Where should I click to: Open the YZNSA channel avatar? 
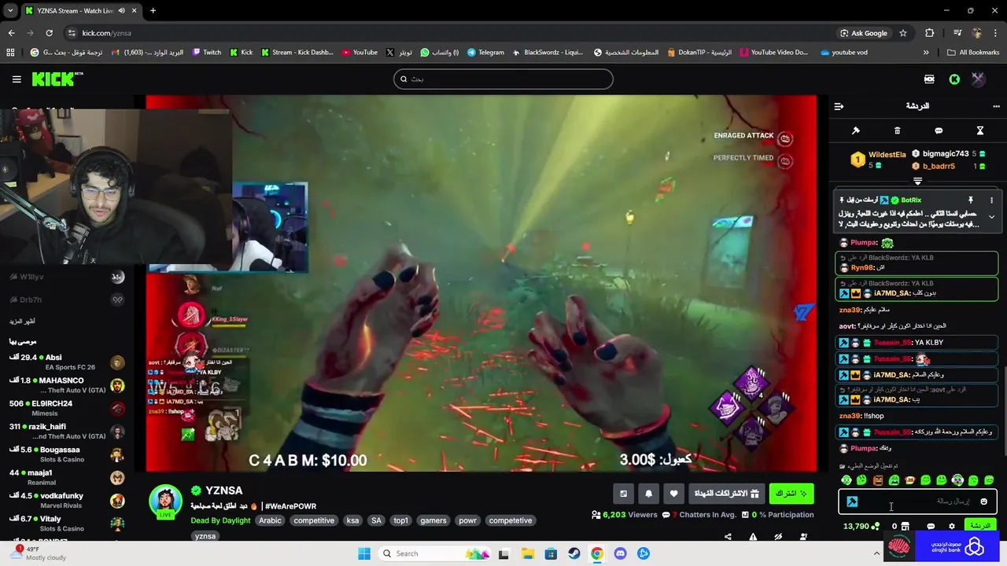165,502
